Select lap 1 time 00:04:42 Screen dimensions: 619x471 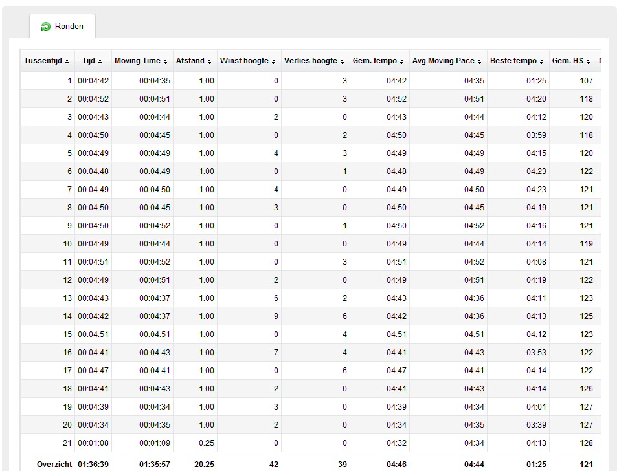(93, 81)
